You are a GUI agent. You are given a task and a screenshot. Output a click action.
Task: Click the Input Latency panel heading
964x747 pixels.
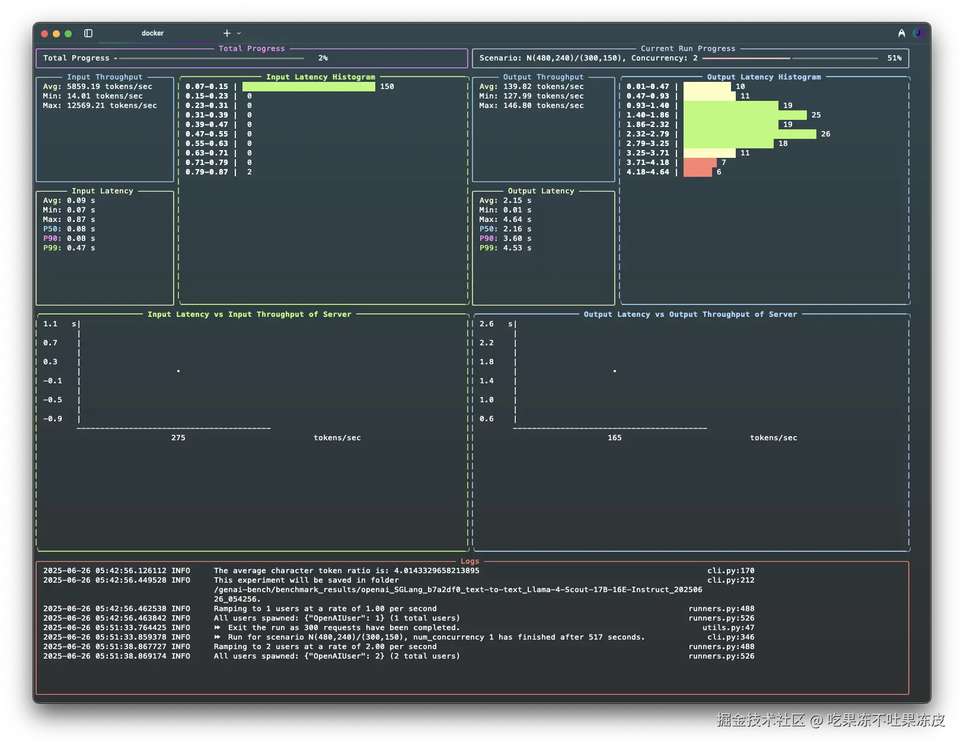pos(103,191)
